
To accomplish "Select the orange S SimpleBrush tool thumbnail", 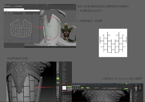I will pos(136,86).
